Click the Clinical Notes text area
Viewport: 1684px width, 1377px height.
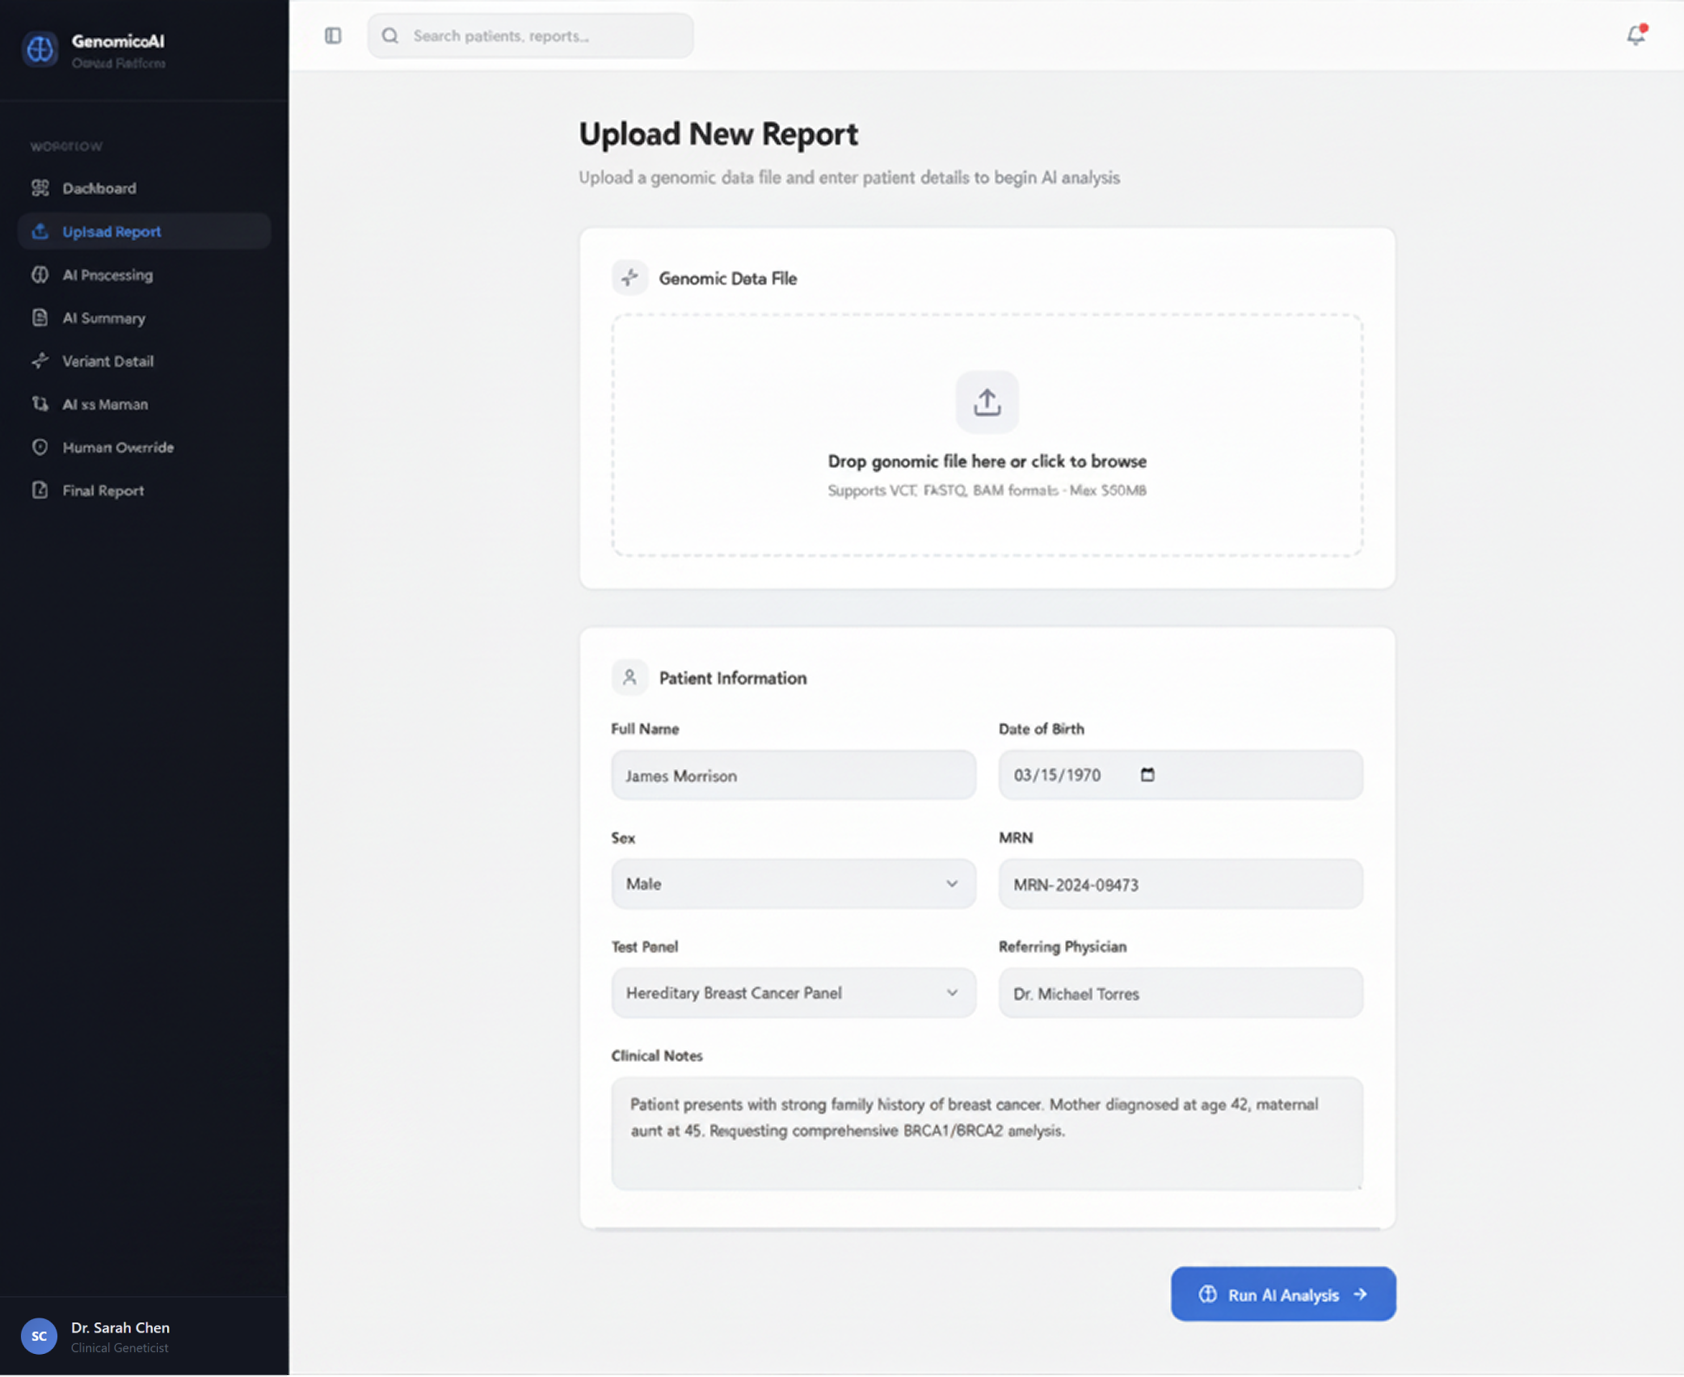pos(987,1132)
